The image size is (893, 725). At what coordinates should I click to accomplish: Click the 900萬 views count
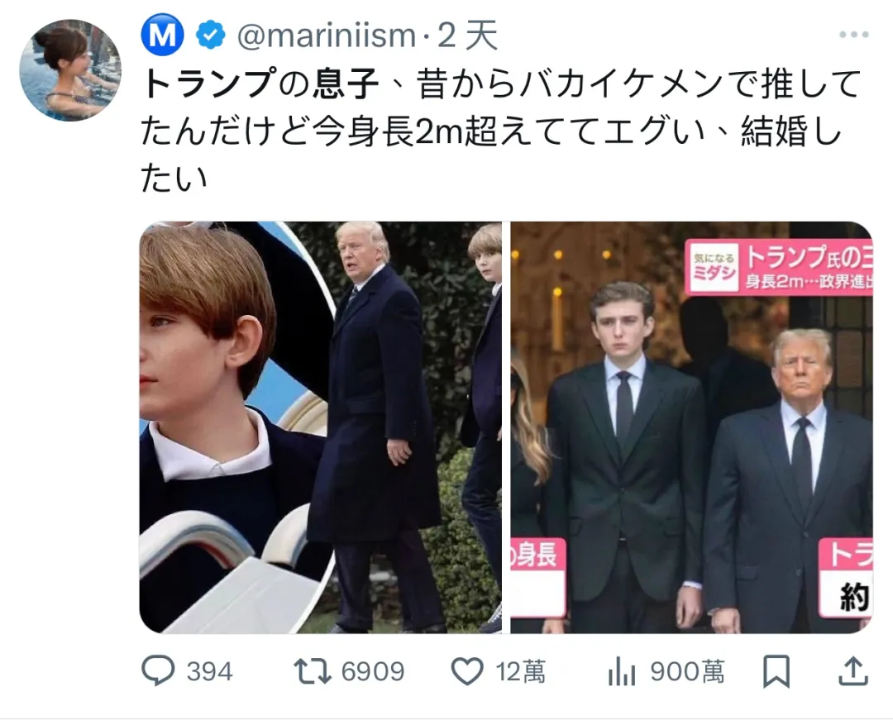[686, 672]
